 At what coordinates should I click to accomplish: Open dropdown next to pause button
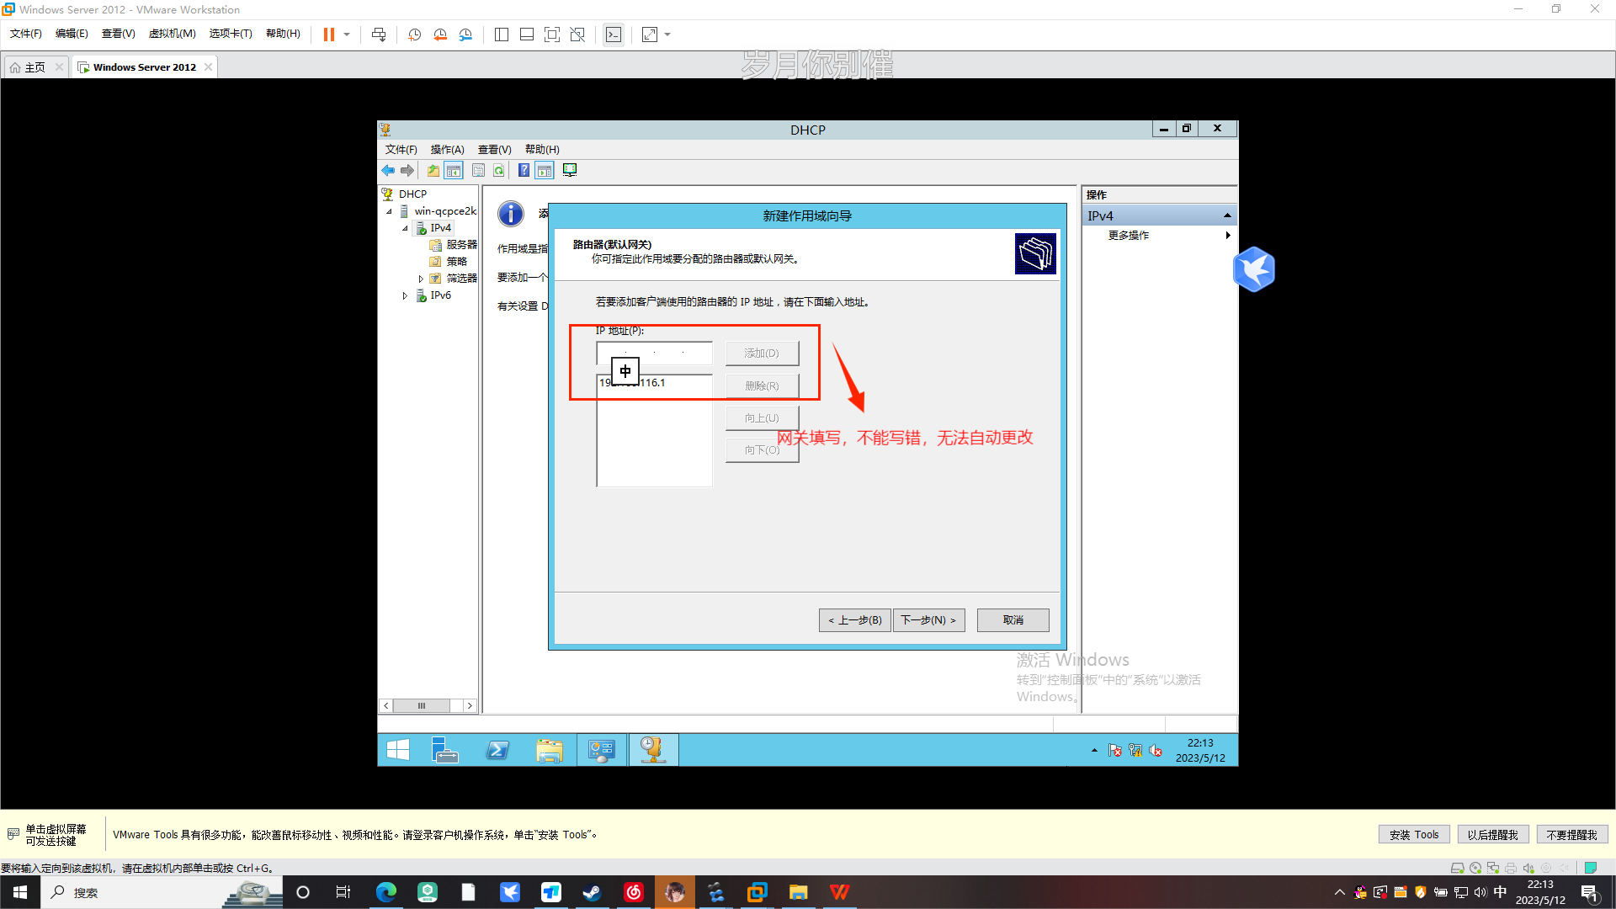pos(347,35)
